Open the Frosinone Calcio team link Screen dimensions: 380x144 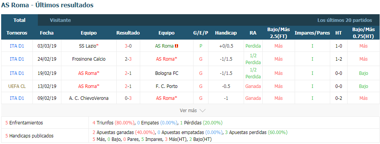(89, 59)
